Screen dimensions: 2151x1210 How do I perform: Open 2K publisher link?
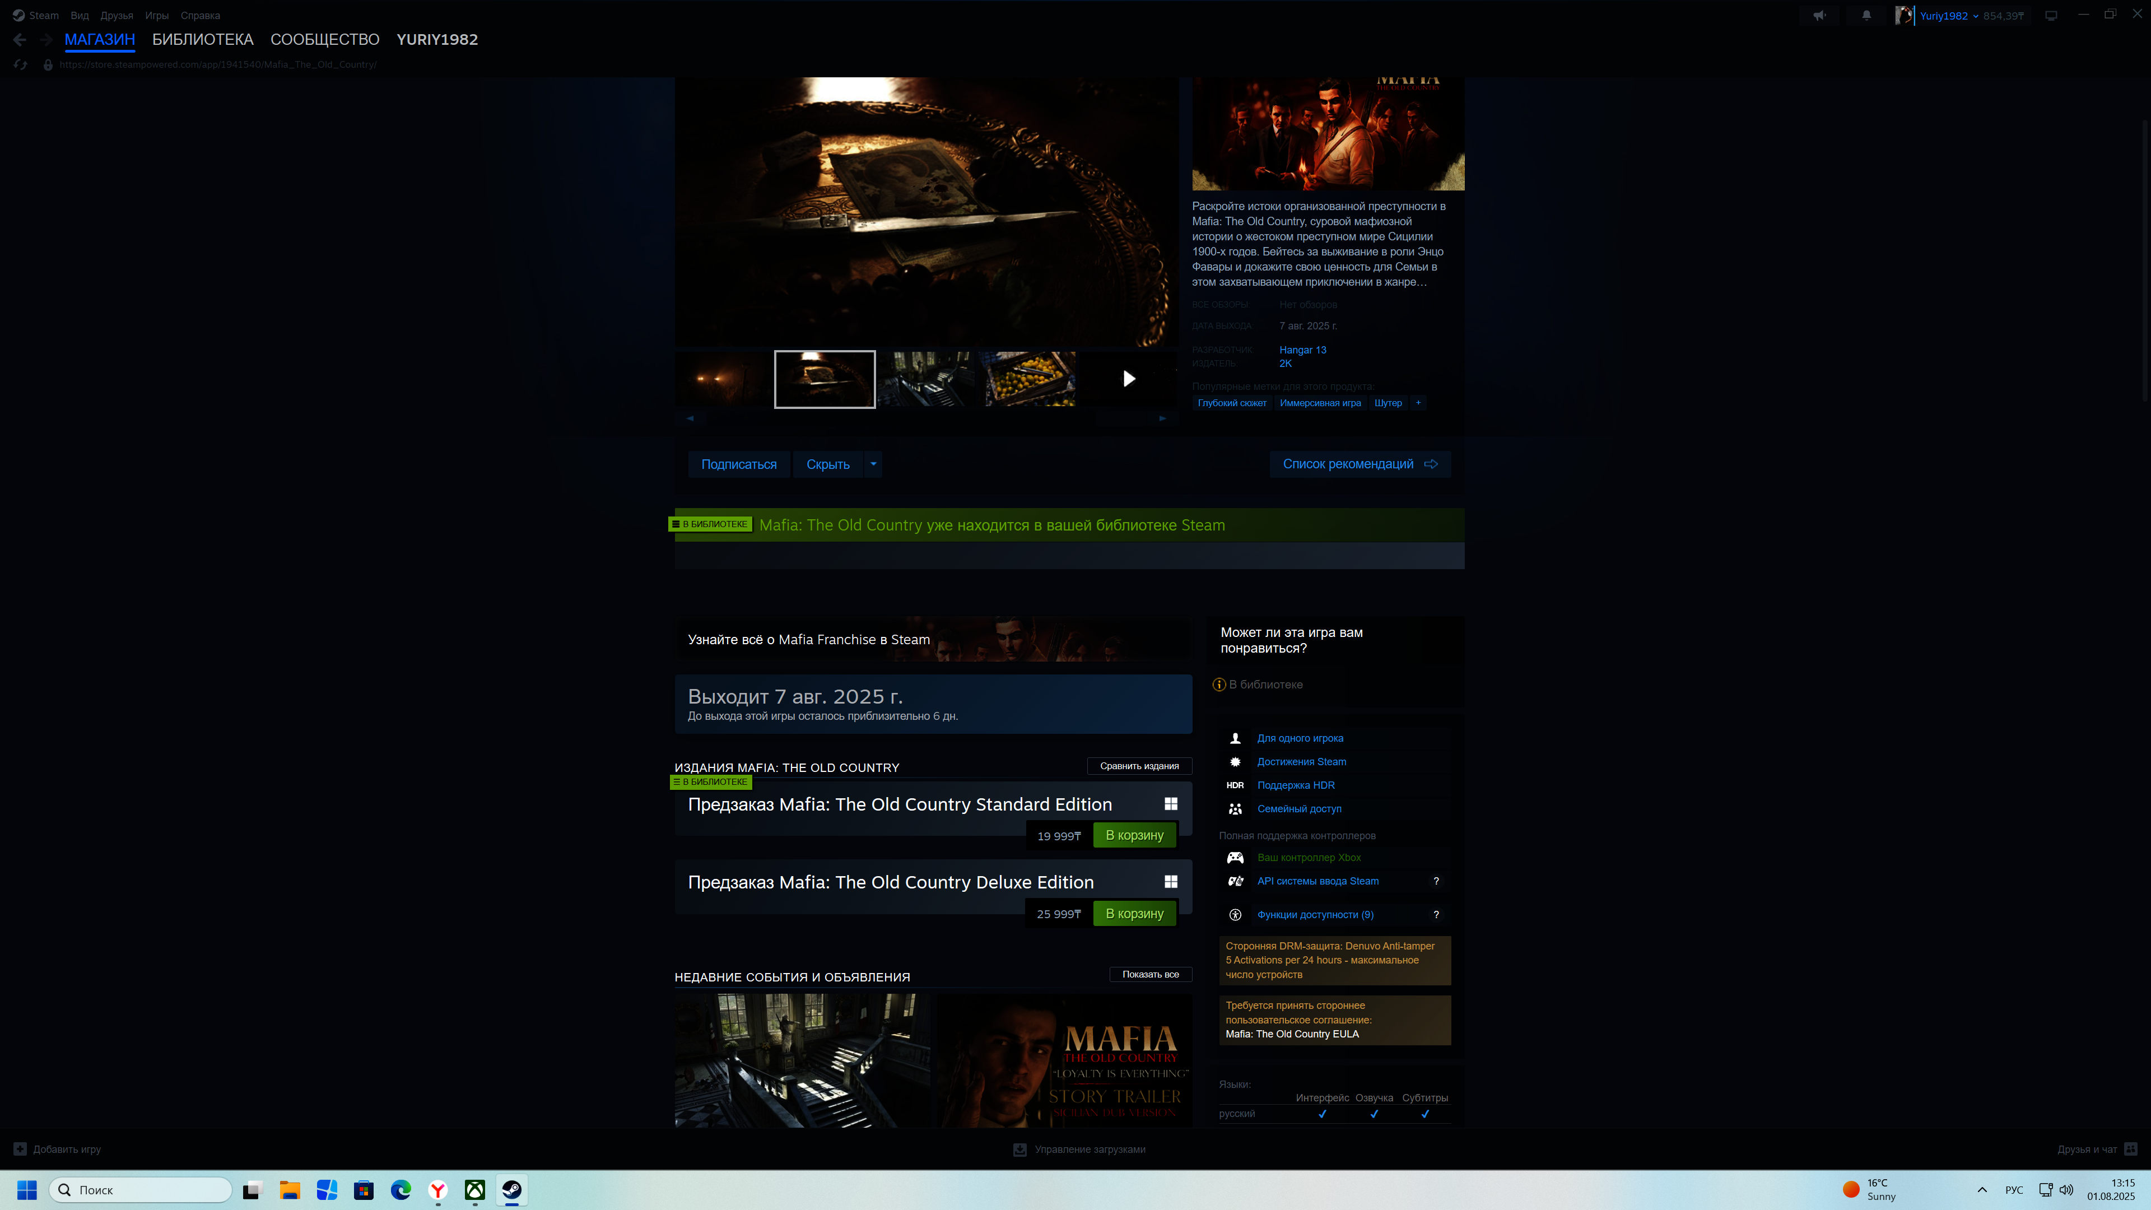(1285, 363)
